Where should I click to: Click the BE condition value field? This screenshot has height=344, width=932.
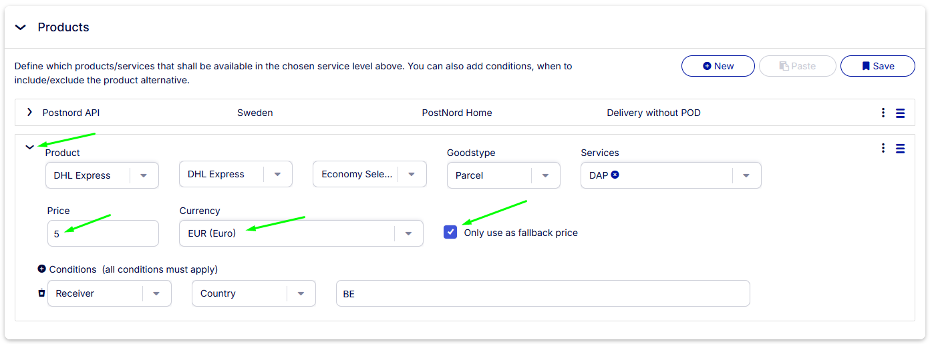pos(542,293)
